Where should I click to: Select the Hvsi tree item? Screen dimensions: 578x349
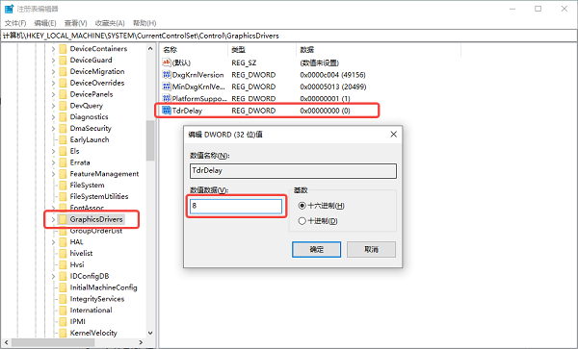[x=77, y=264]
